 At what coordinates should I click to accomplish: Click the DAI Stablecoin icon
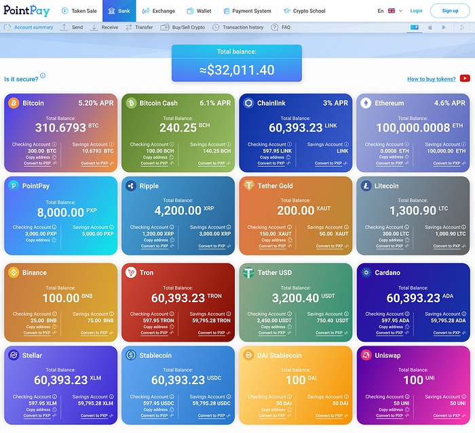pyautogui.click(x=249, y=355)
